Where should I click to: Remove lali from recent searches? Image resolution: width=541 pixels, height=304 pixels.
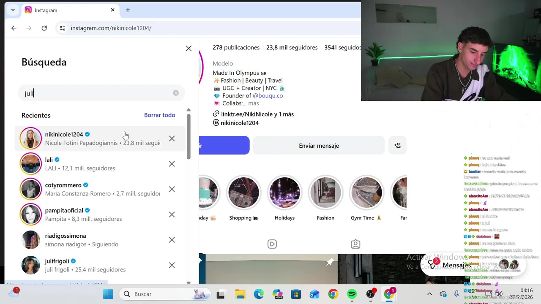pos(172,164)
